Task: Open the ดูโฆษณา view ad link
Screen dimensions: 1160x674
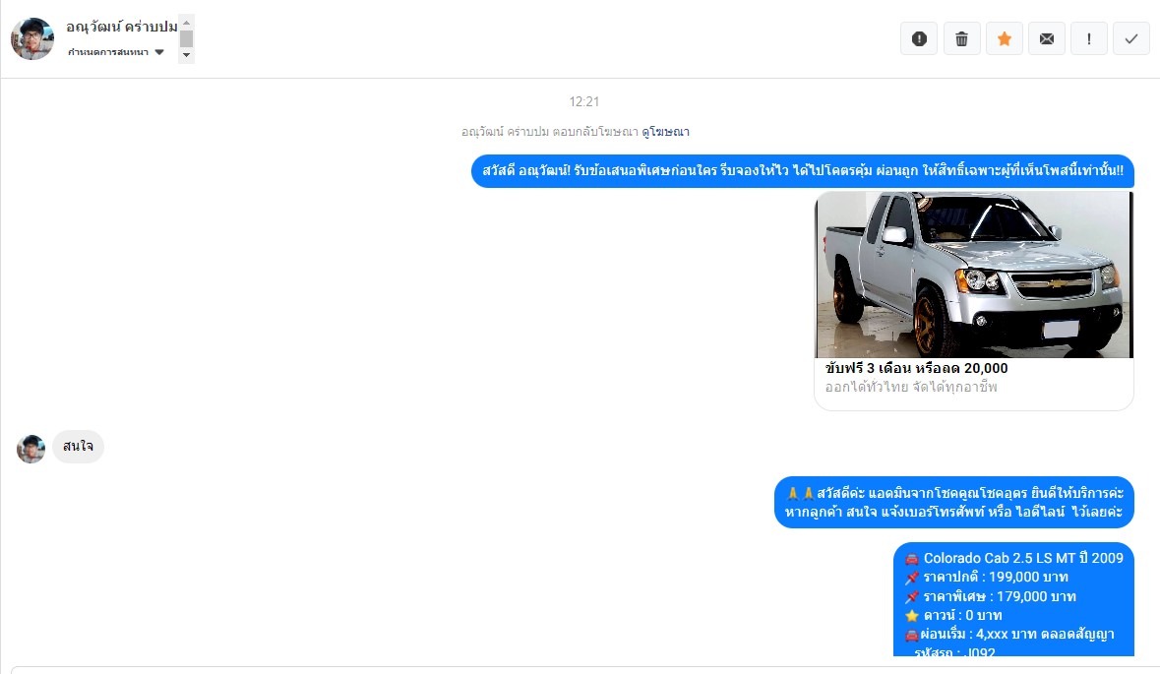Action: pyautogui.click(x=665, y=132)
